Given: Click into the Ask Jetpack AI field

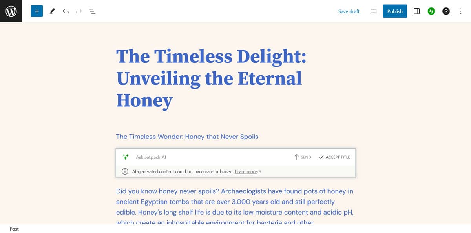Looking at the screenshot, I should pos(208,157).
